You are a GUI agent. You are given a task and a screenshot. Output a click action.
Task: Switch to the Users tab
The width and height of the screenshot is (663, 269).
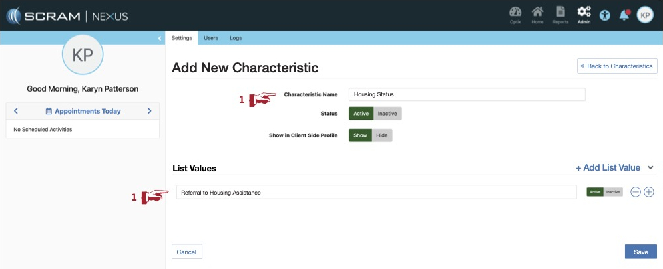[x=210, y=38]
